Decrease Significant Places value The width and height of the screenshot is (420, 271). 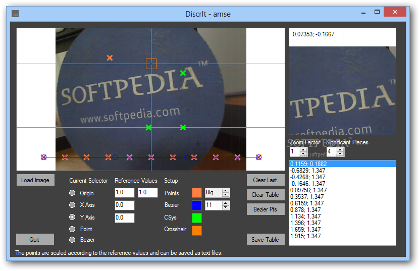340,154
